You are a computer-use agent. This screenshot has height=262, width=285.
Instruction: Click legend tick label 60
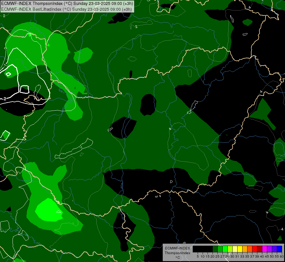[282, 256]
